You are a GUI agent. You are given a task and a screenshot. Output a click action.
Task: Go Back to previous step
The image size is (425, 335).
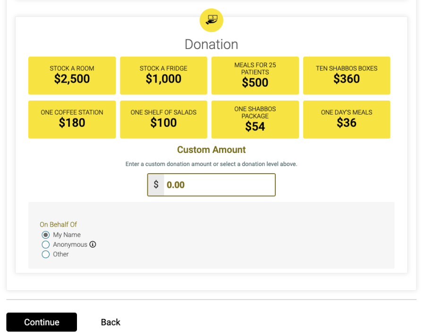coord(110,322)
